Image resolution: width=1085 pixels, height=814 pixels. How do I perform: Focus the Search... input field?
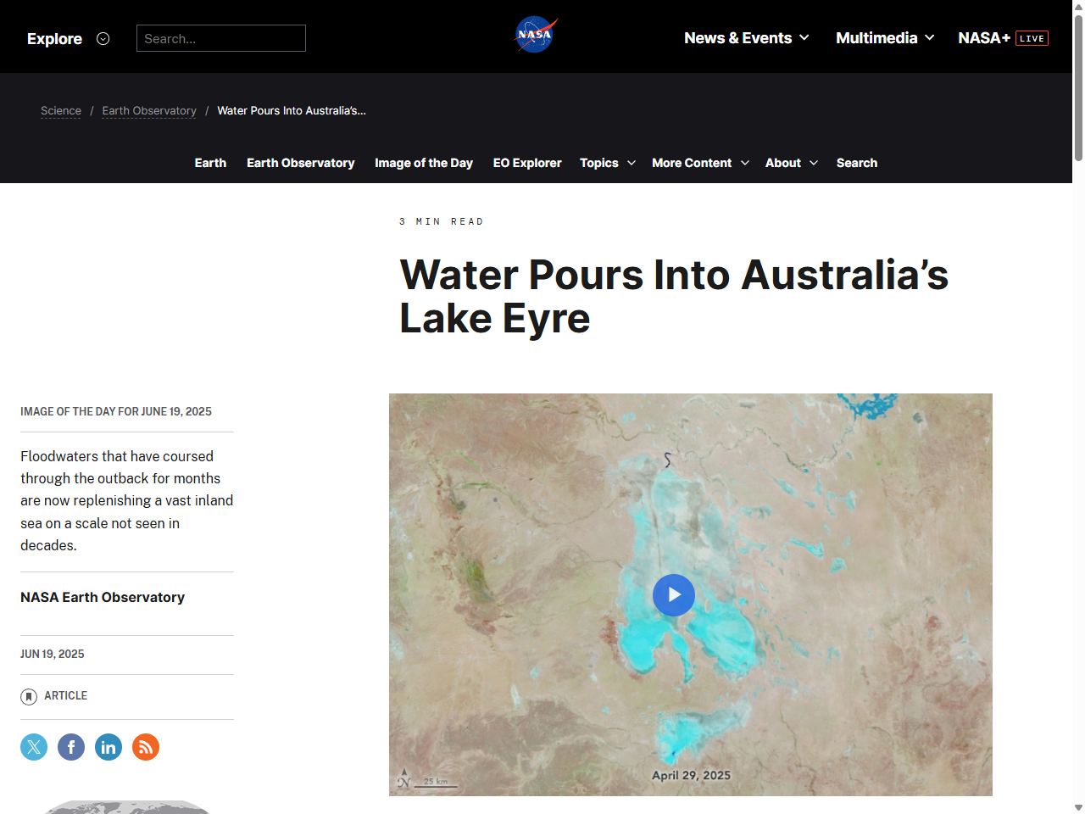point(221,38)
